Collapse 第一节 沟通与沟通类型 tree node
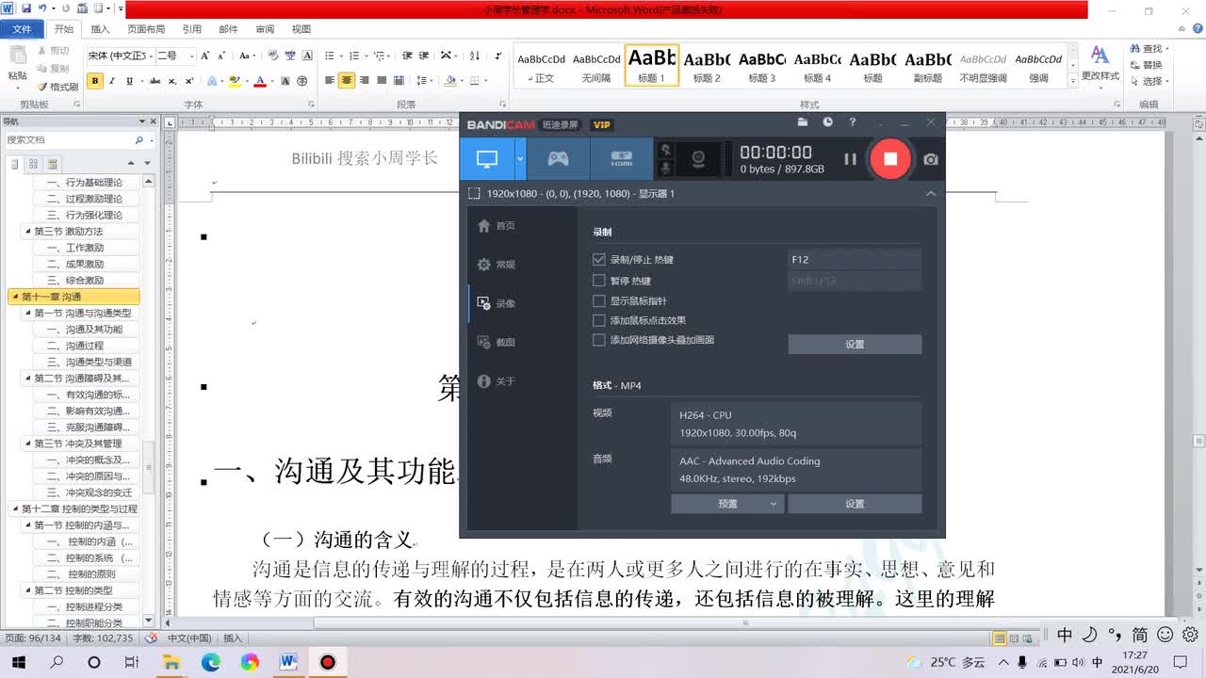 pos(27,313)
